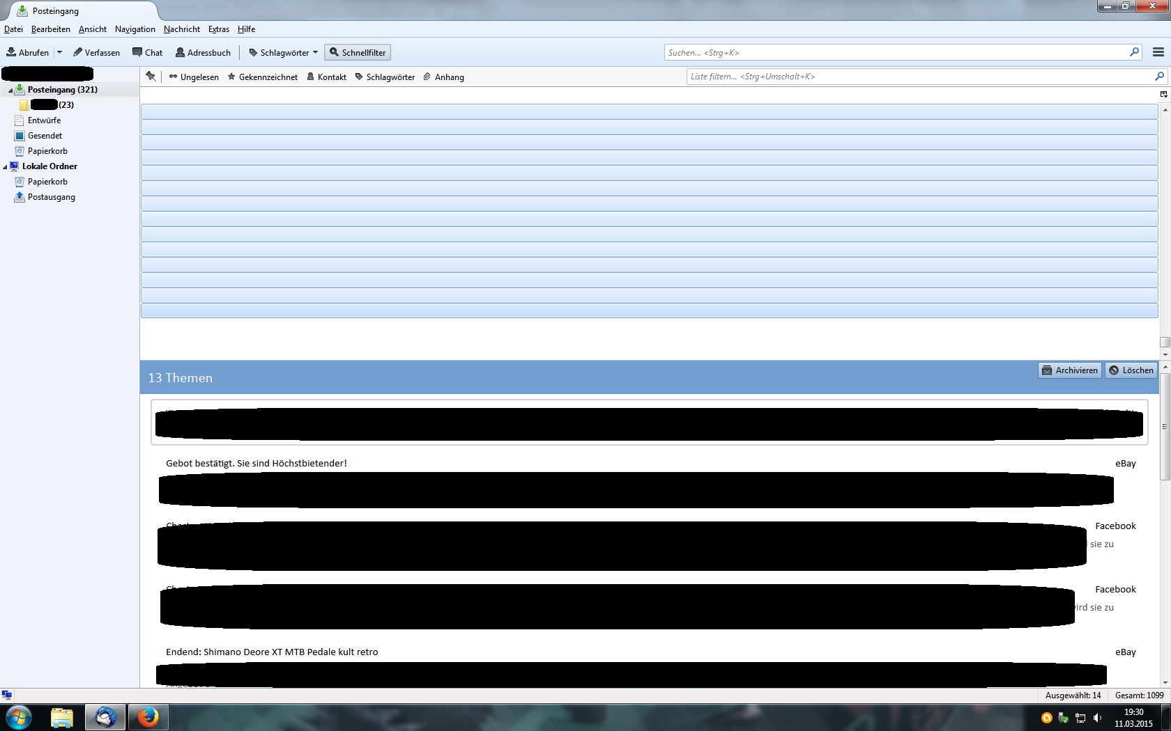The height and width of the screenshot is (731, 1171).
Task: Select Lokale Ordner in folder tree
Action: pyautogui.click(x=49, y=166)
